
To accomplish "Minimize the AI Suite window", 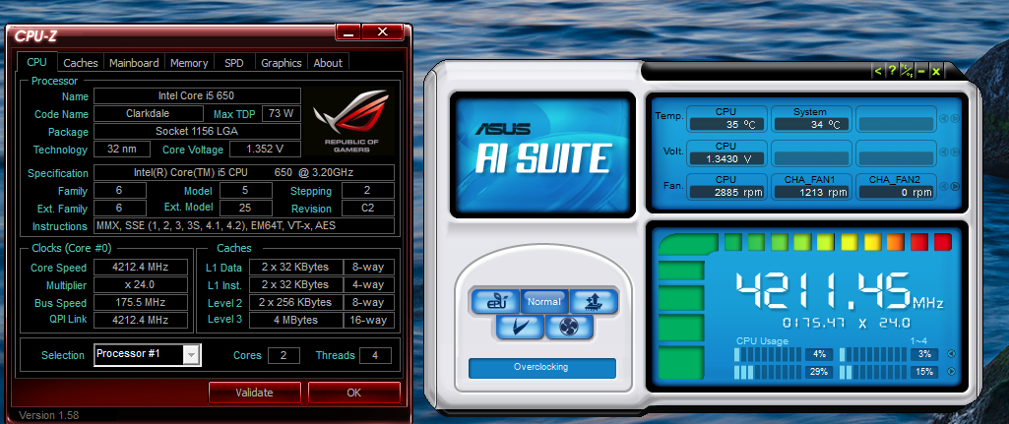I will tap(921, 72).
